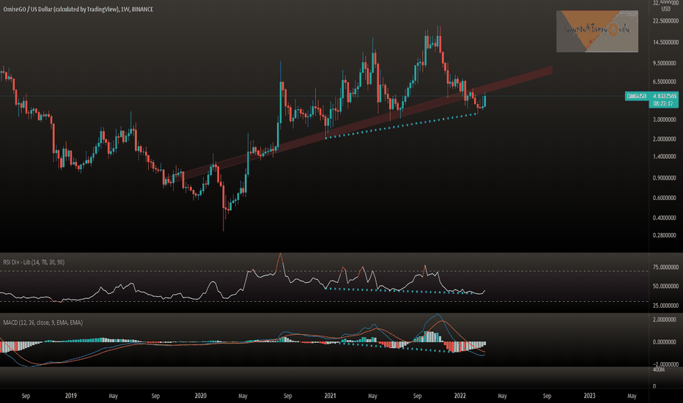The image size is (683, 403).
Task: Click the 50.0000000 RSI axis label
Action: coord(665,286)
